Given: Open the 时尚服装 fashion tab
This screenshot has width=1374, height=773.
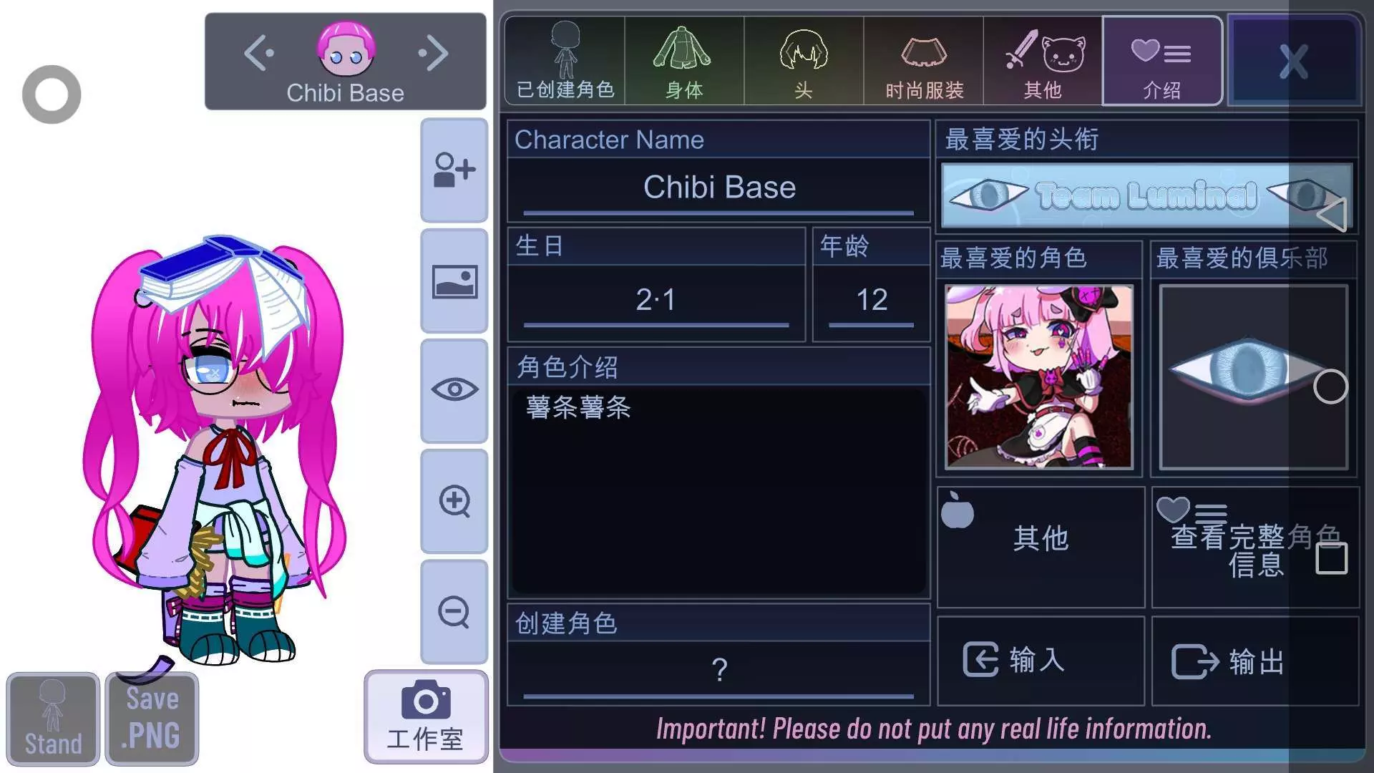Looking at the screenshot, I should click(x=924, y=62).
